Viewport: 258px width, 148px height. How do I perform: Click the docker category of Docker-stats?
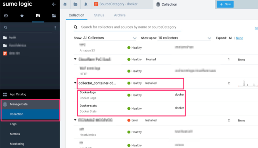[x=179, y=108]
